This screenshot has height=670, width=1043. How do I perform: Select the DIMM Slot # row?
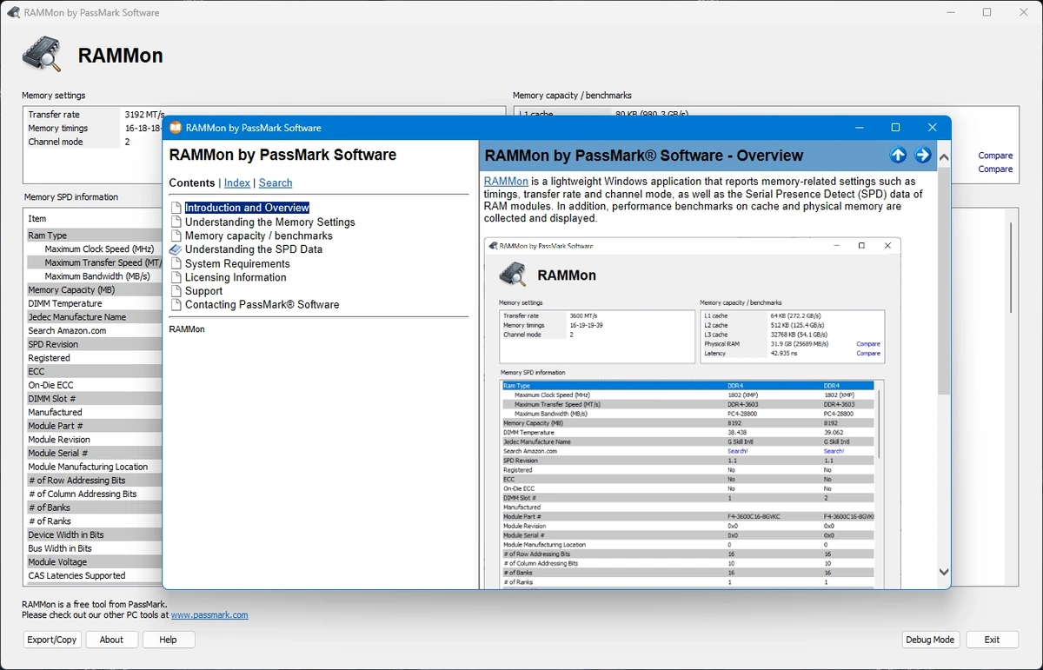click(94, 399)
